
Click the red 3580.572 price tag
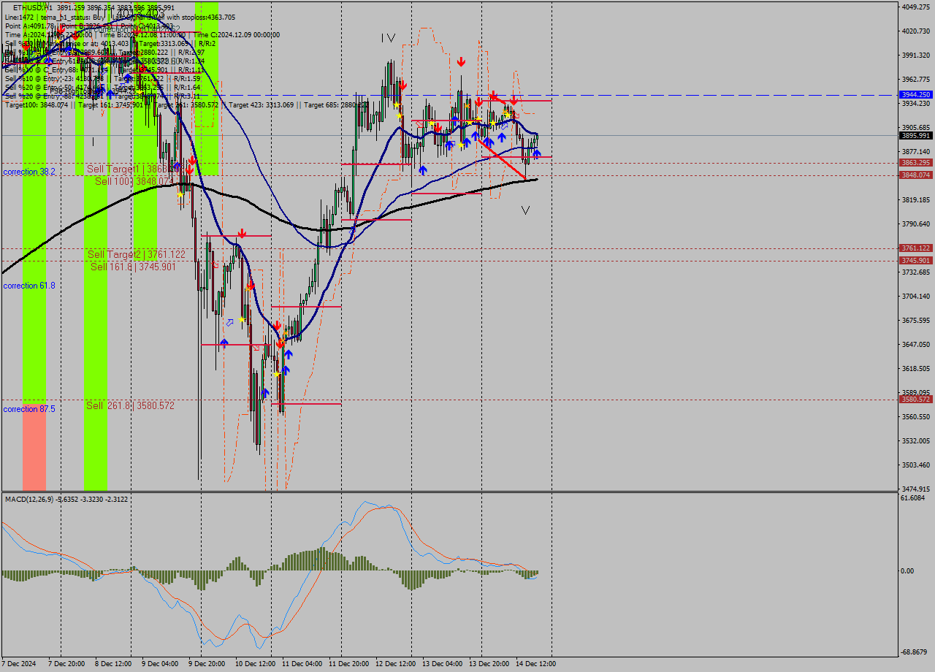(916, 400)
